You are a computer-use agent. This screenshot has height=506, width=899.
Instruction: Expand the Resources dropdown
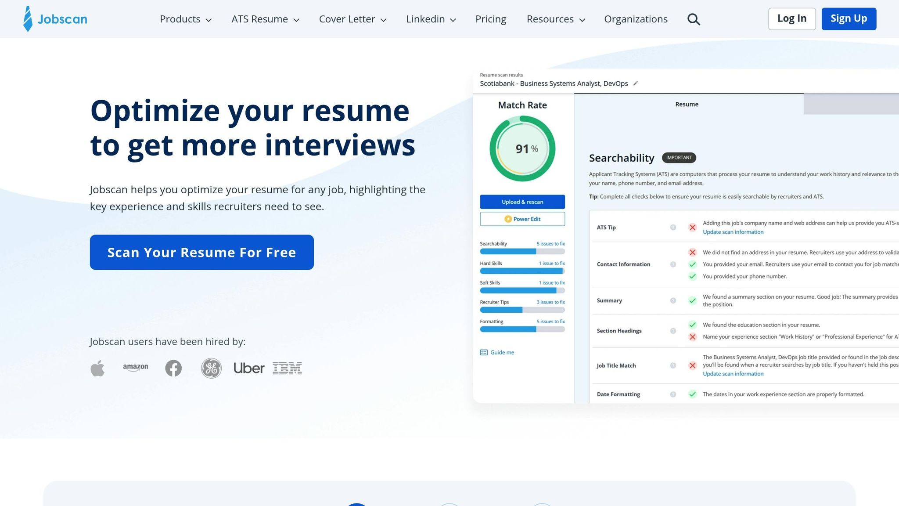click(555, 19)
